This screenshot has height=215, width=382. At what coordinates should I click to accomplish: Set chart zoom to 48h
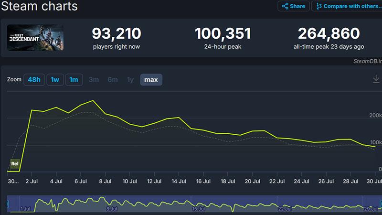click(34, 80)
